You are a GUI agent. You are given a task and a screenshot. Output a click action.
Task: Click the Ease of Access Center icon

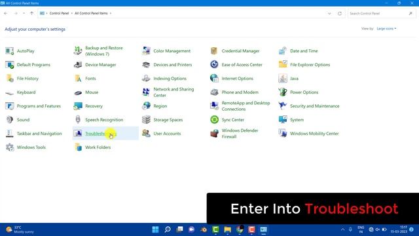tap(214, 64)
